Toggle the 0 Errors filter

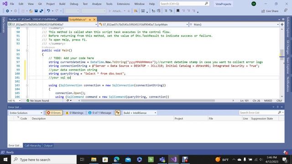click(x=54, y=113)
